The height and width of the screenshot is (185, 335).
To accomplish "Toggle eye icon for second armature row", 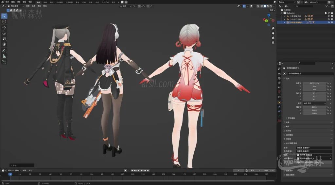I will point(328,19).
